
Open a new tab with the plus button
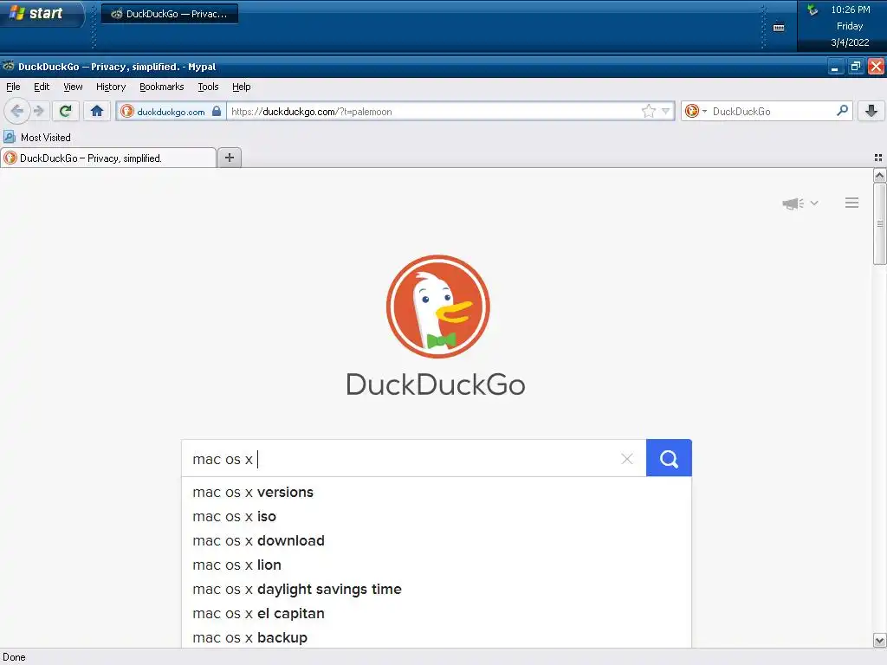[x=229, y=158]
